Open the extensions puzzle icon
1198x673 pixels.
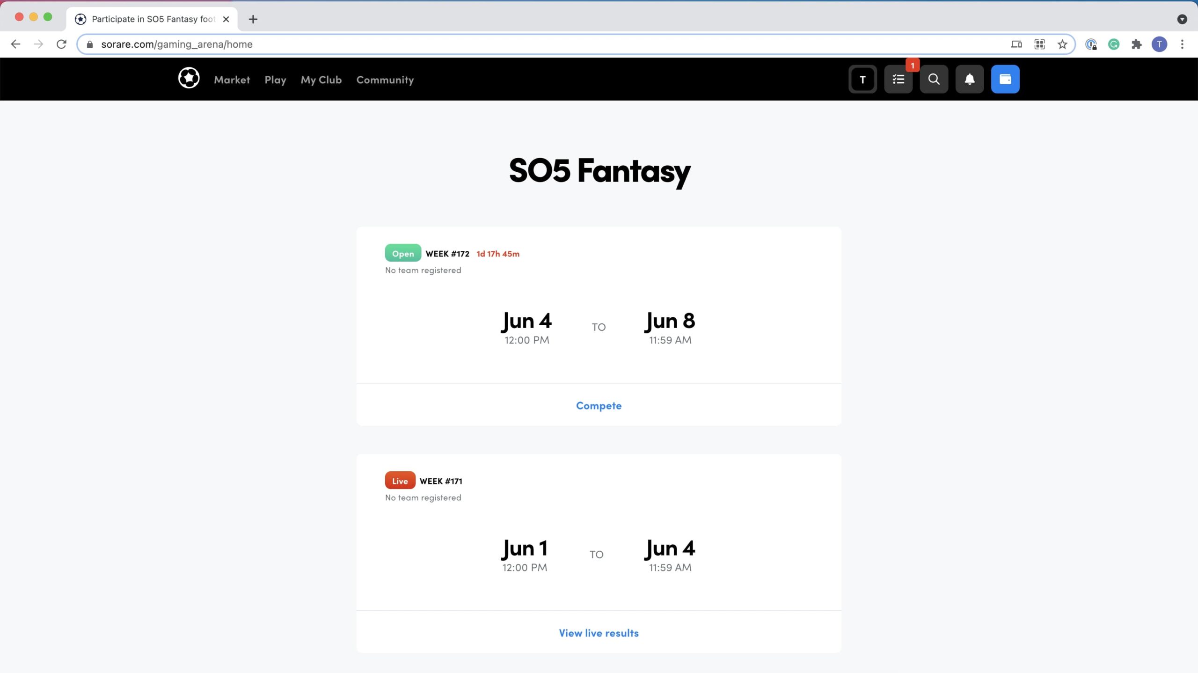(1137, 44)
